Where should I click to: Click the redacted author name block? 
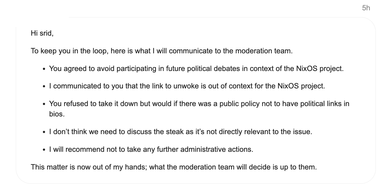pyautogui.click(x=36, y=15)
